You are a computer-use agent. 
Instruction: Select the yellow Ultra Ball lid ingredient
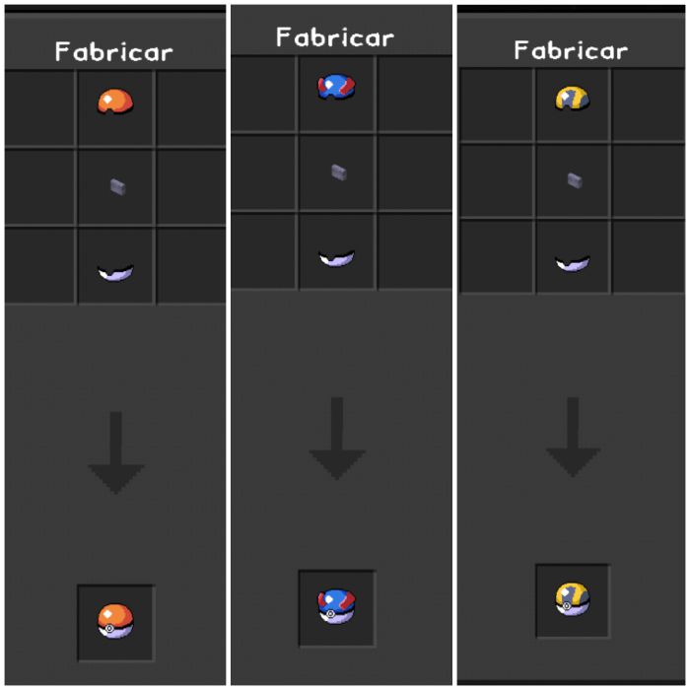coord(573,99)
